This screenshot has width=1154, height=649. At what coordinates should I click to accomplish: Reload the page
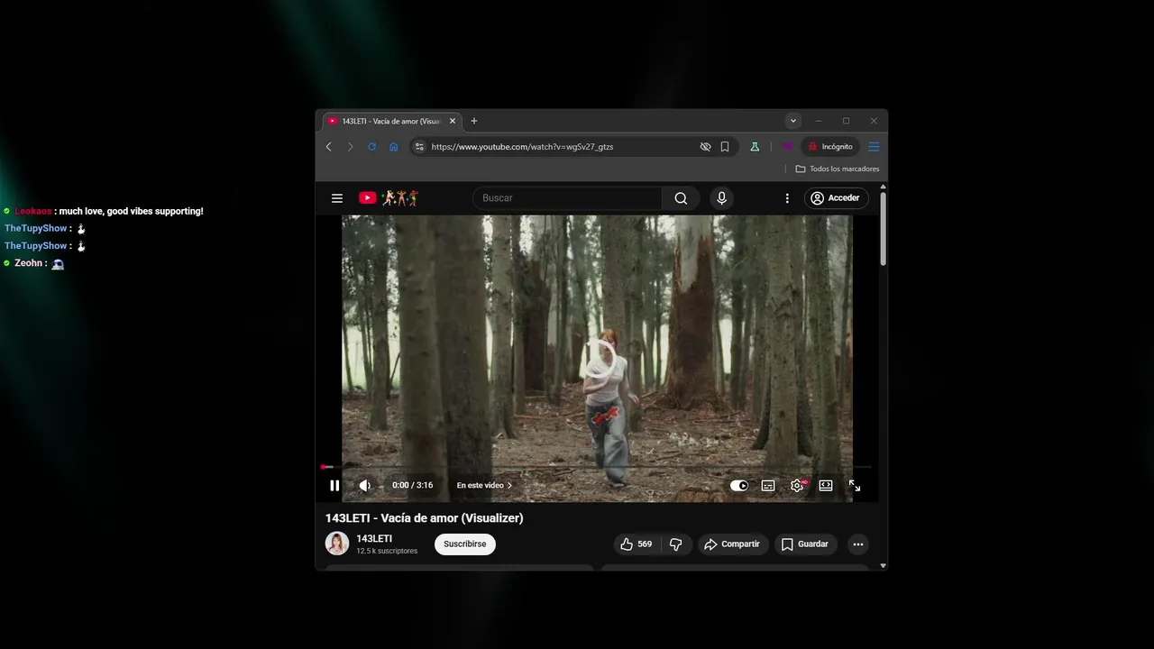tap(371, 147)
